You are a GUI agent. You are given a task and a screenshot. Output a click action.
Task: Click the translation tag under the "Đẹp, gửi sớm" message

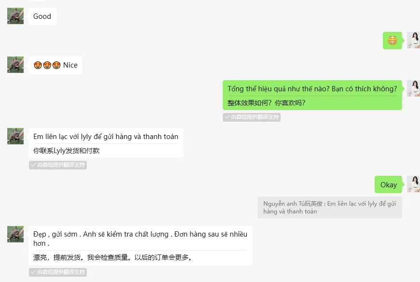click(58, 272)
